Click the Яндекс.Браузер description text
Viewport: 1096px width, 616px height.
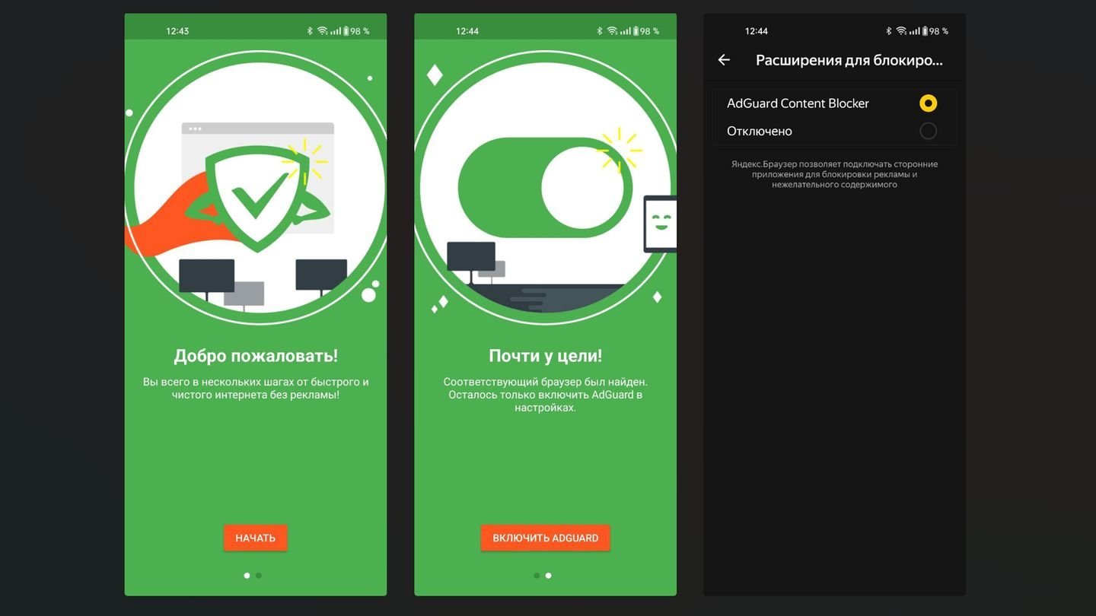pos(834,174)
